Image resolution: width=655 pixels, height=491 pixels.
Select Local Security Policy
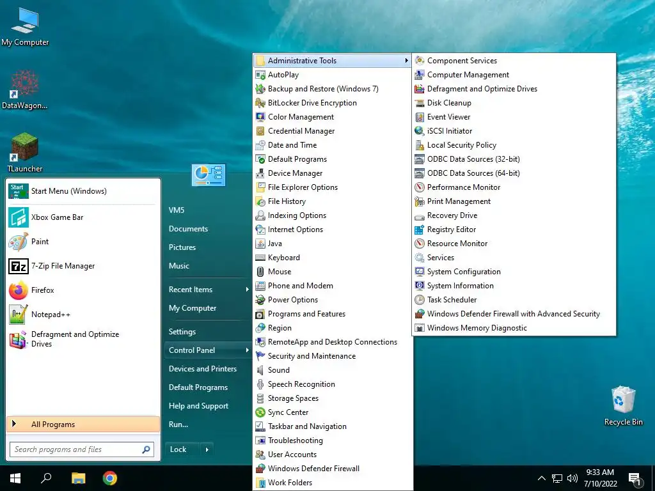pos(462,145)
